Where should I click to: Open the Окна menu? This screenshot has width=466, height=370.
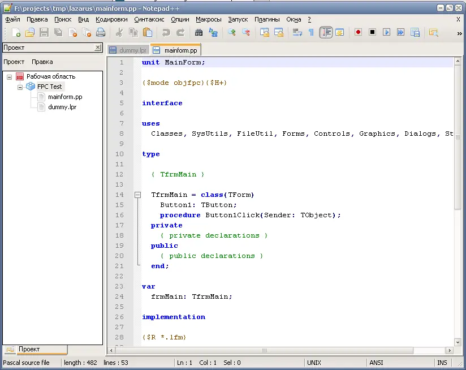tap(294, 19)
